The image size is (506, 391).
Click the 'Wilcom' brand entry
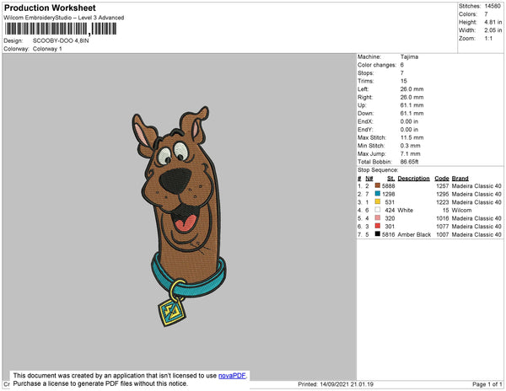tap(461, 210)
